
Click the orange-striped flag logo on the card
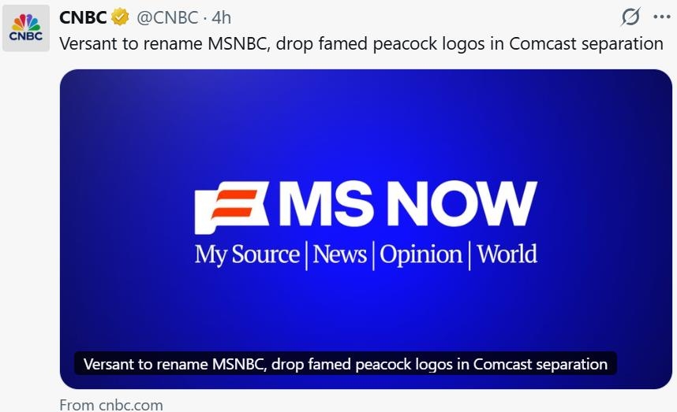click(231, 207)
